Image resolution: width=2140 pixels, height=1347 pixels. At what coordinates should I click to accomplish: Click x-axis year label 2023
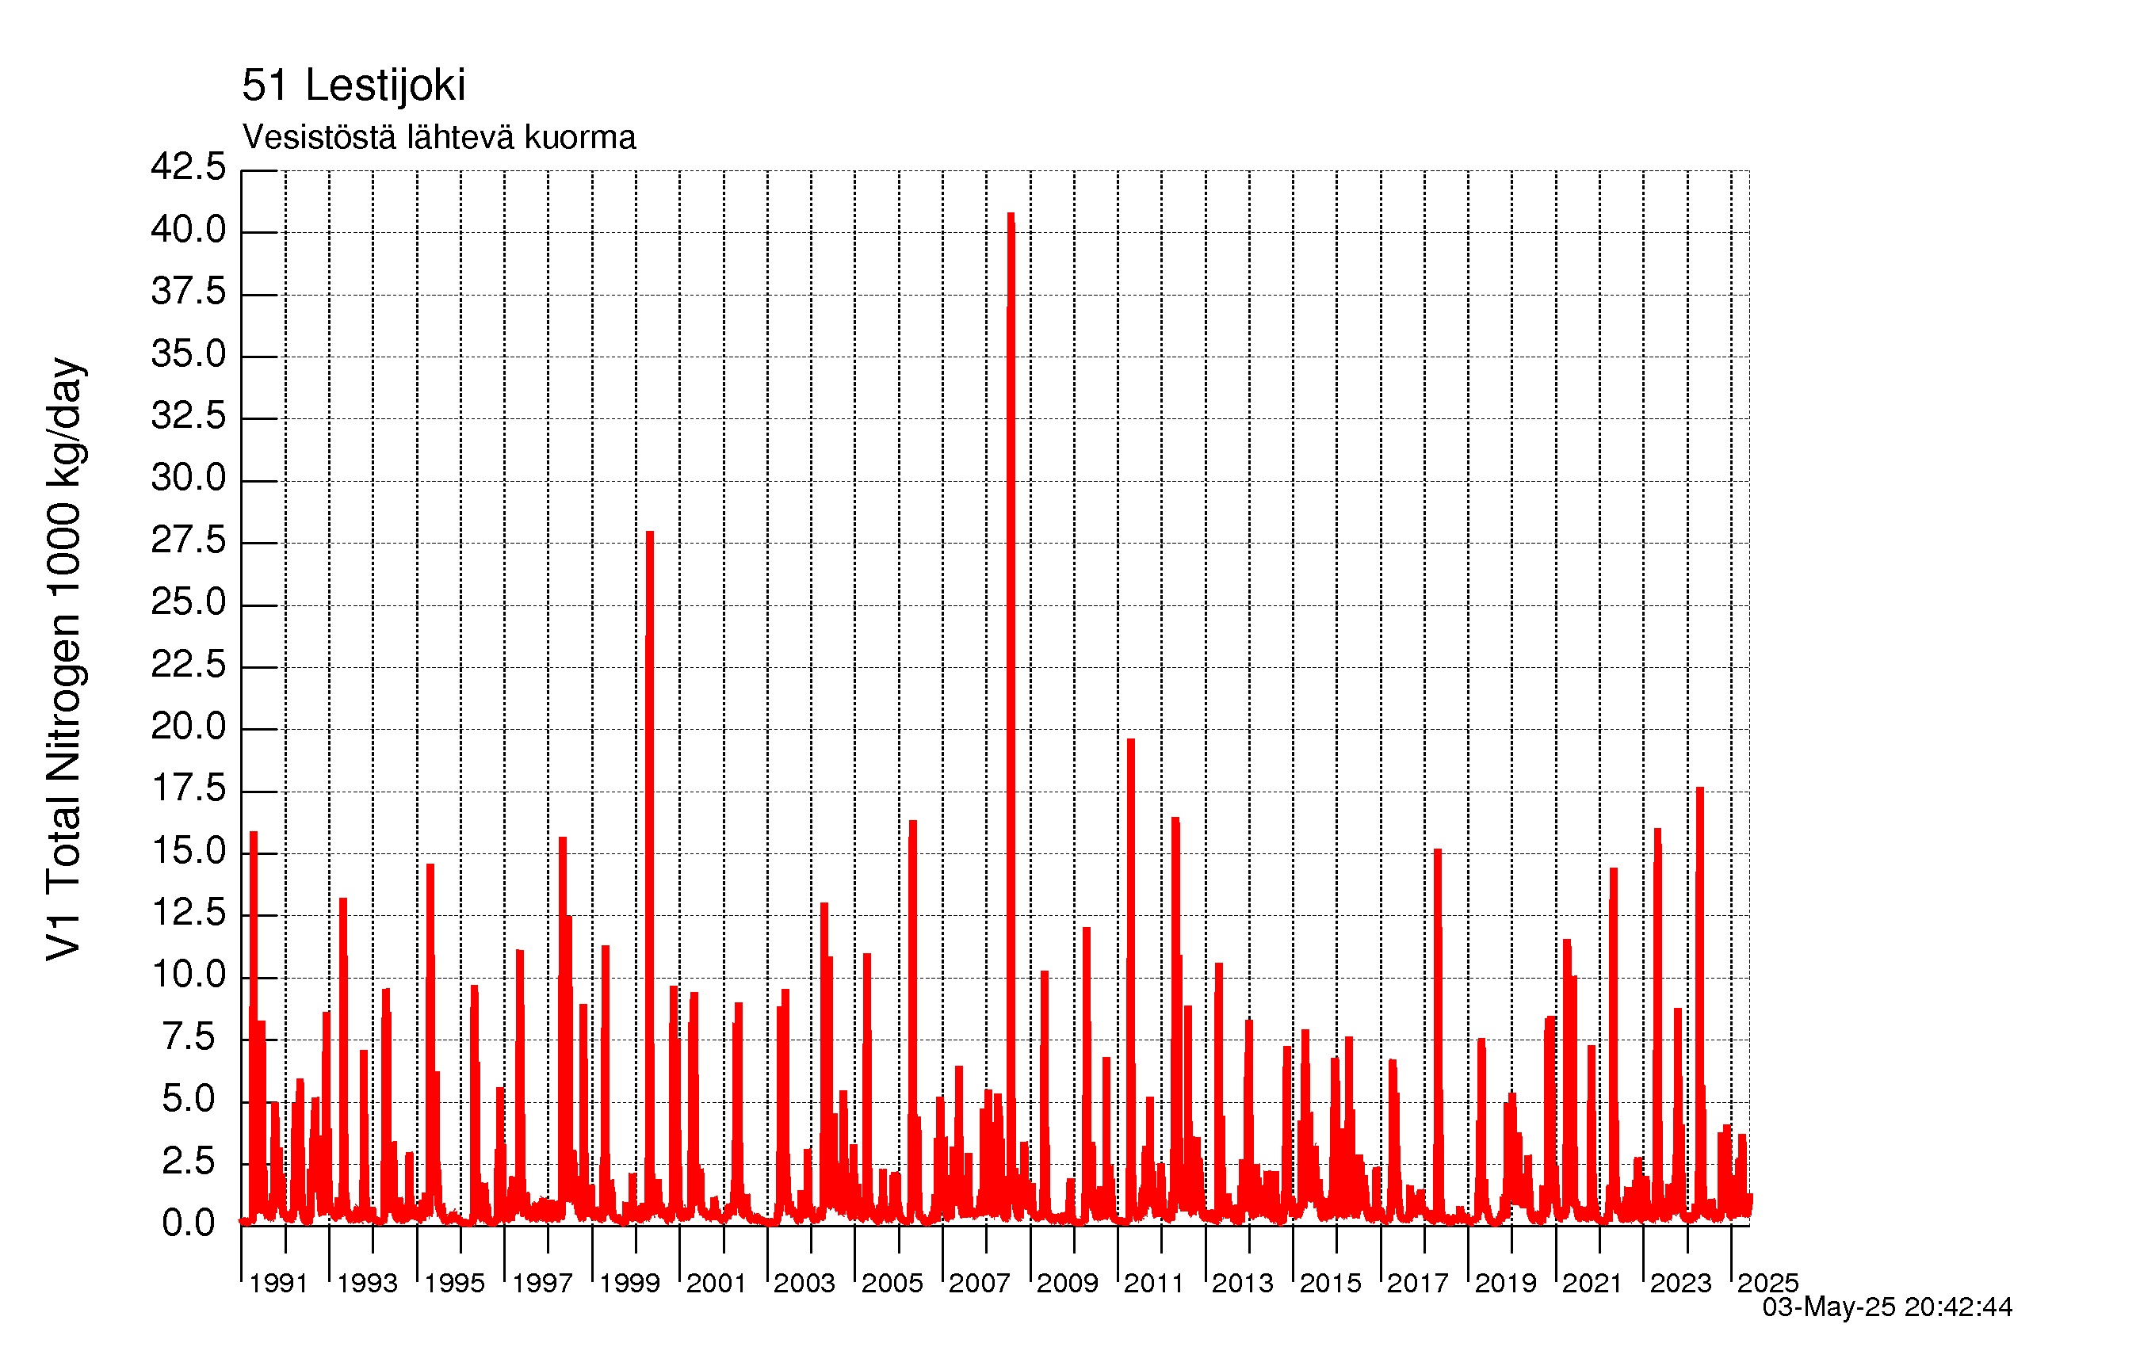1680,1283
